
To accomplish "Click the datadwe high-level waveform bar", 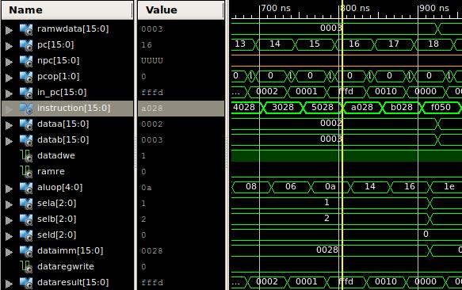I will (346, 155).
